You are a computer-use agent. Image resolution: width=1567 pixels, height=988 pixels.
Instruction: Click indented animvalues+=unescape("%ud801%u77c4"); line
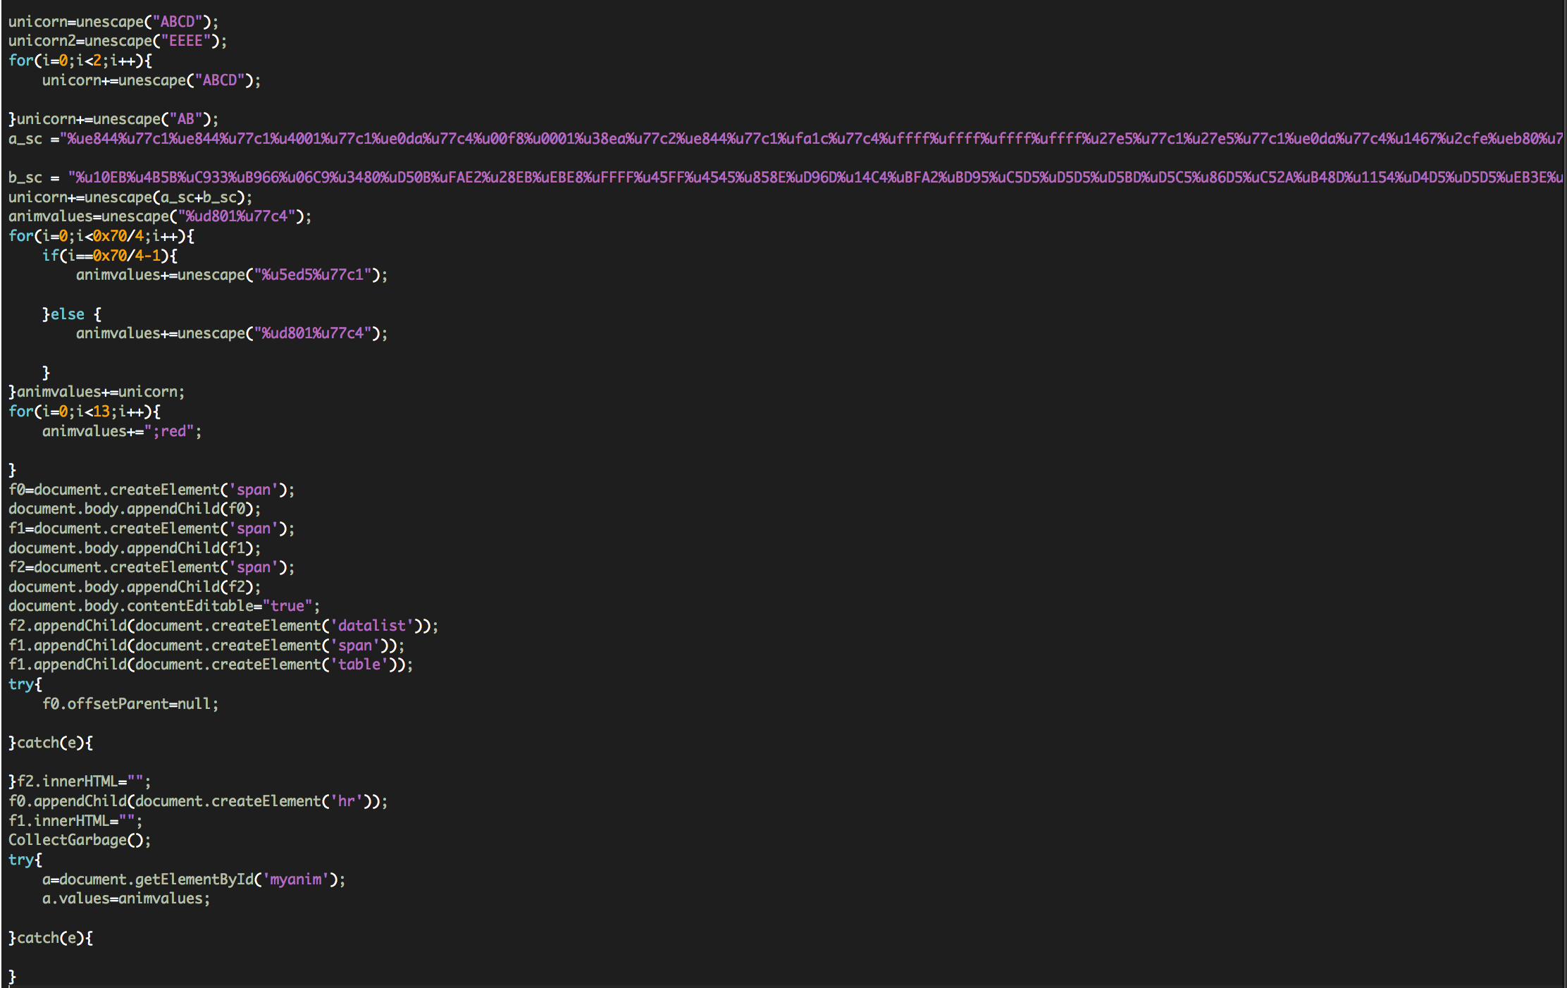click(x=232, y=333)
